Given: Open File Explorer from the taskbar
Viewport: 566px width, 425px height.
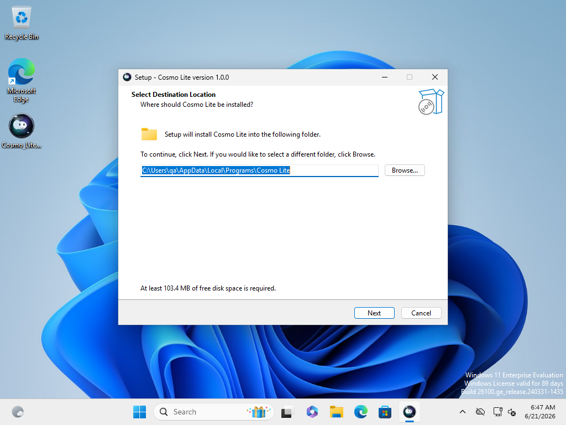Looking at the screenshot, I should point(337,412).
